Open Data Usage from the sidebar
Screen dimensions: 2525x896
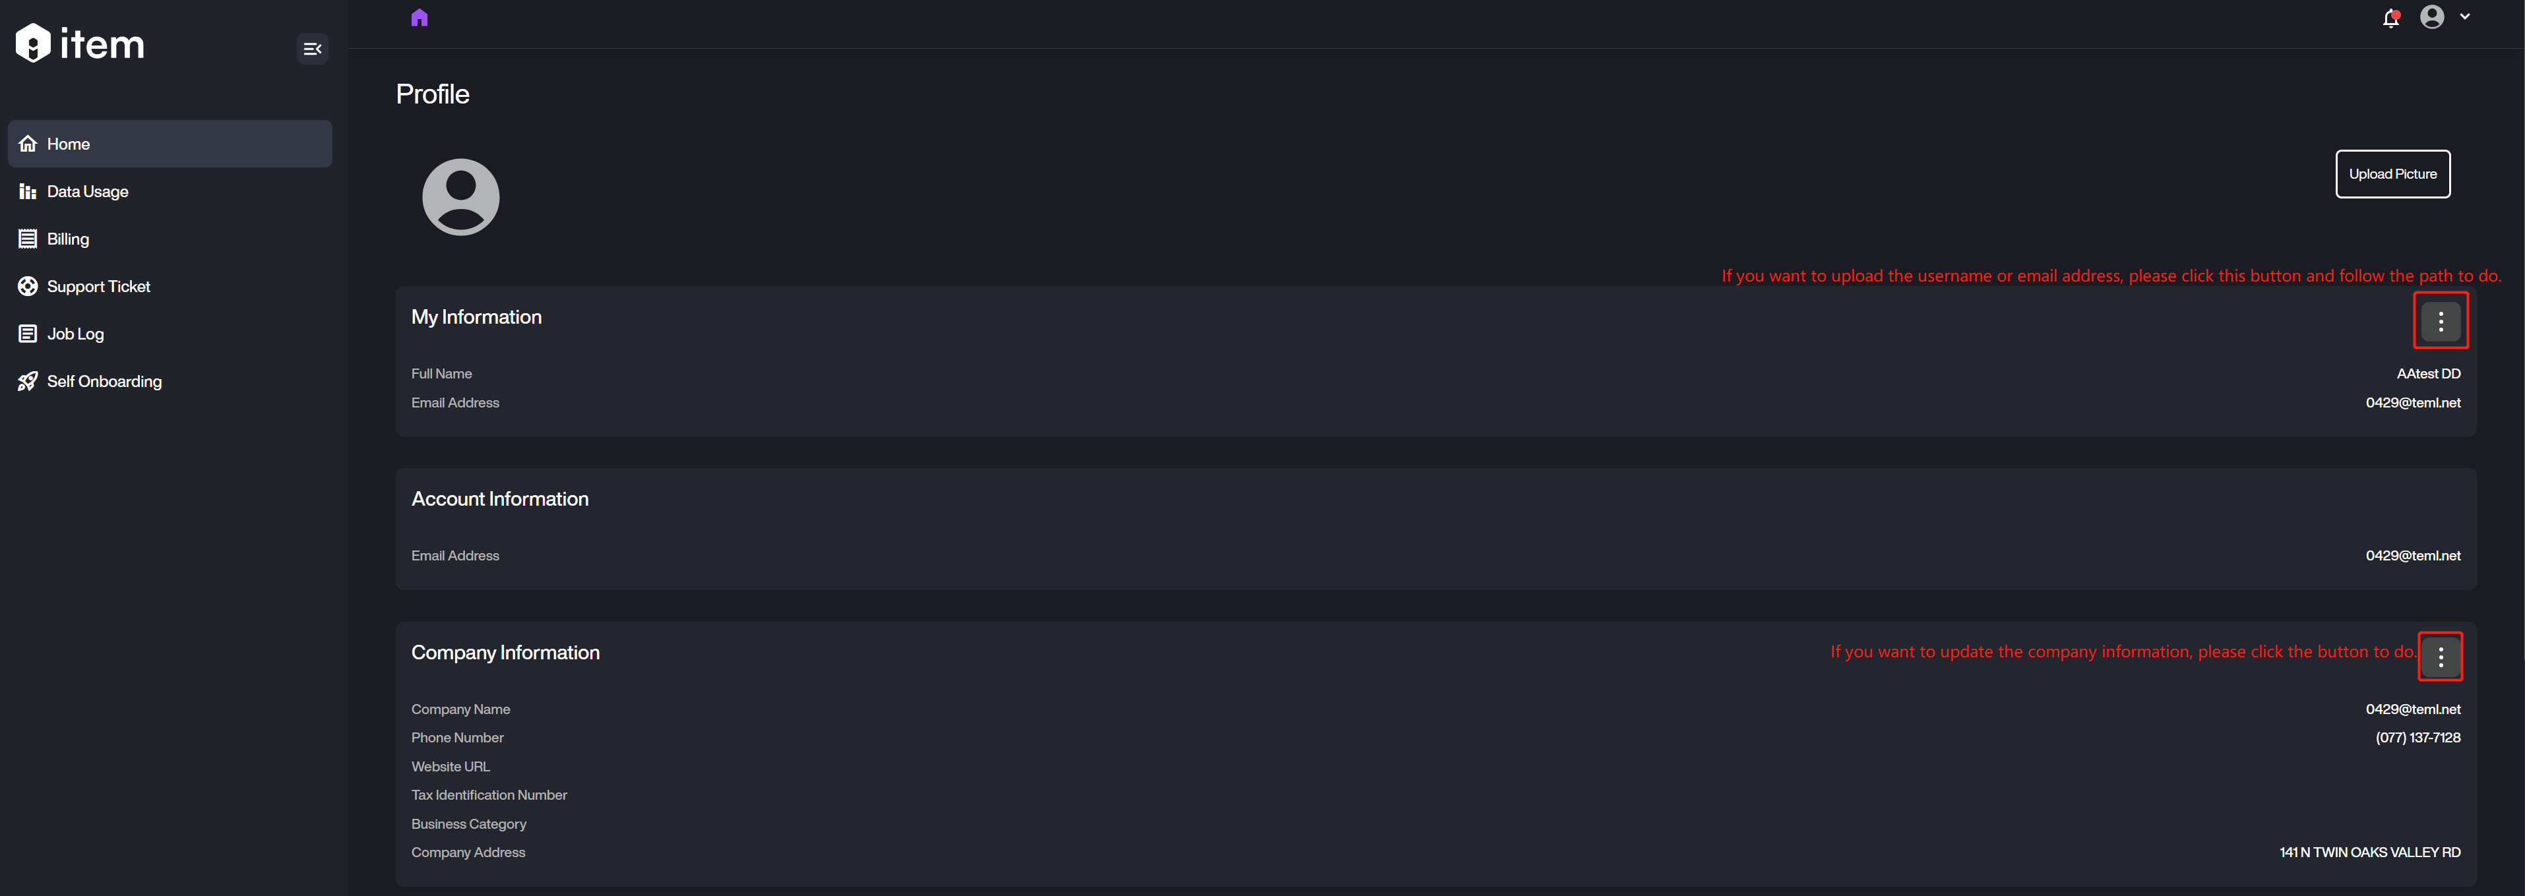[87, 192]
